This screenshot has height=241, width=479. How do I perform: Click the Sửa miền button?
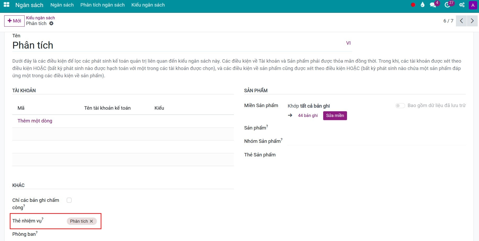[x=335, y=116]
